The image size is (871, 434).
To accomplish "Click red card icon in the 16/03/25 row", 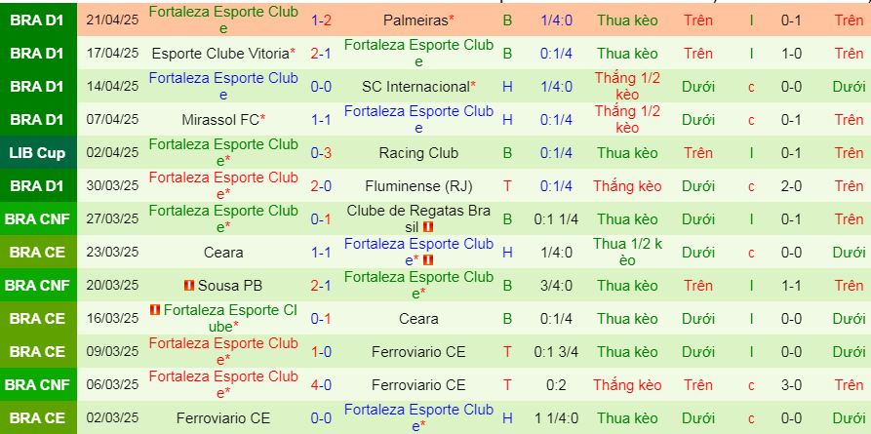I will (x=154, y=310).
